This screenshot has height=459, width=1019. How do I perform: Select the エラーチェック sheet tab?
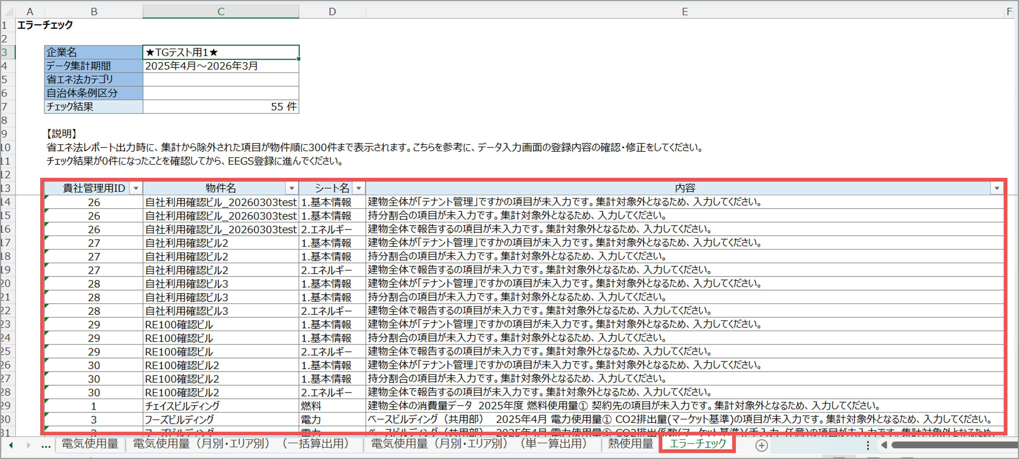(x=697, y=444)
